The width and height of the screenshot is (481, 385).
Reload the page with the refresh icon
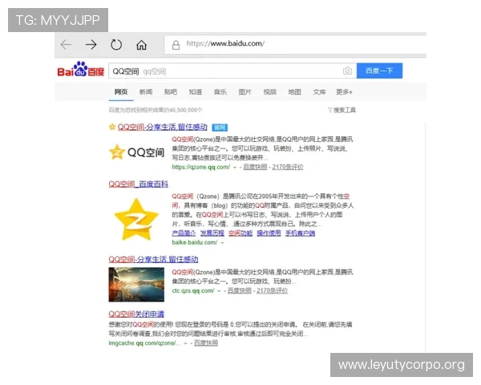pyautogui.click(x=116, y=45)
